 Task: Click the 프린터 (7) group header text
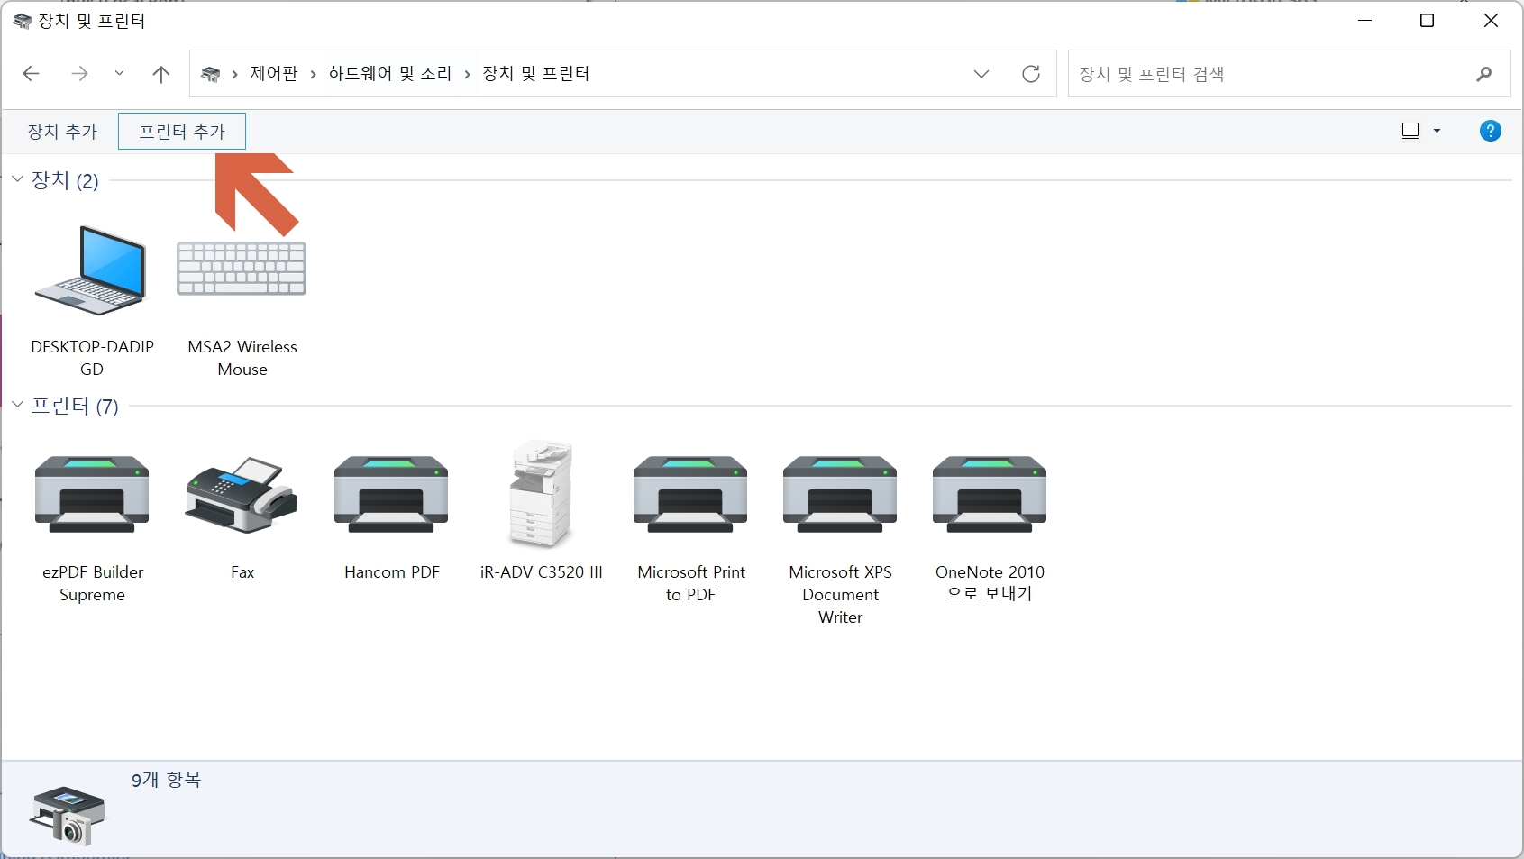(75, 406)
